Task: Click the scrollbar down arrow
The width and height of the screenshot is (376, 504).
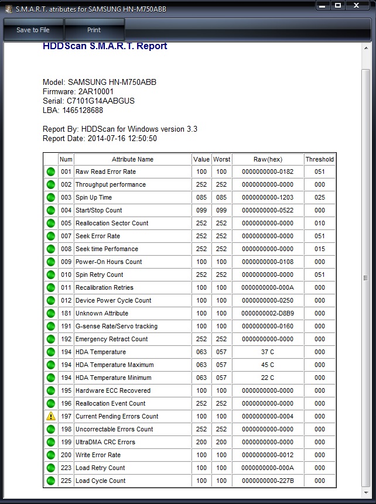Action: (366, 492)
